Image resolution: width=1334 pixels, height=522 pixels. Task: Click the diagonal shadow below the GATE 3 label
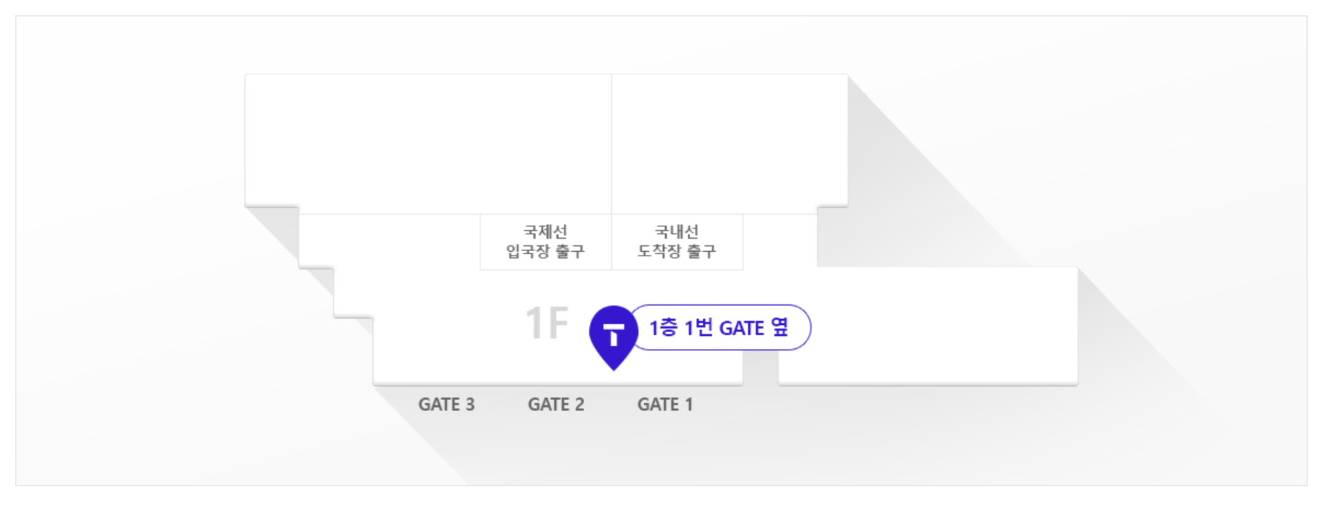438,445
